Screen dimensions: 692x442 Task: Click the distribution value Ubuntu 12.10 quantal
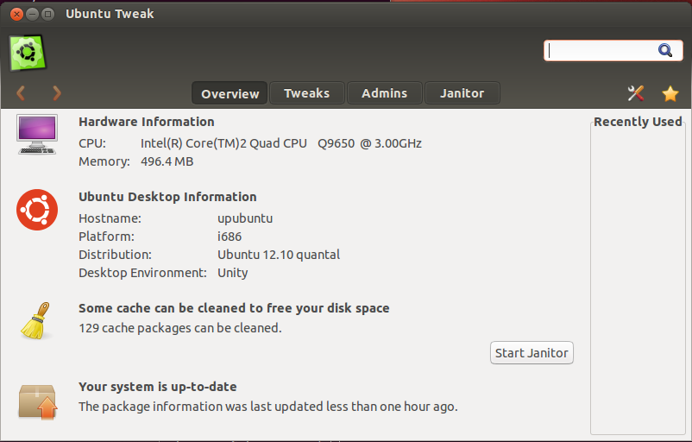[x=279, y=255]
